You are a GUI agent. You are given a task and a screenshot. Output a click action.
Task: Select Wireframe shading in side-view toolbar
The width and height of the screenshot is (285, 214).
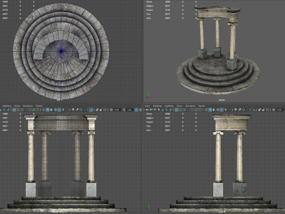point(206,109)
